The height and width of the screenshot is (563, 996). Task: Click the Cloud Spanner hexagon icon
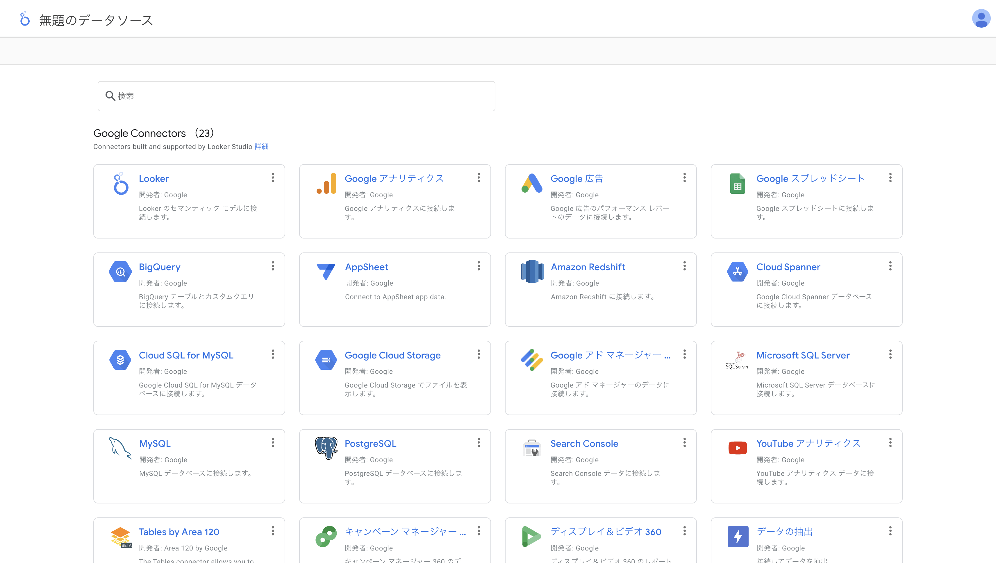738,271
